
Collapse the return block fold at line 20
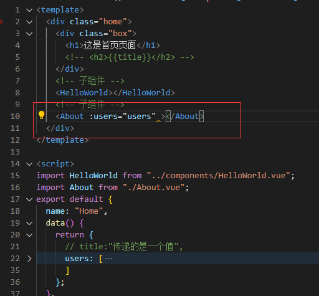point(29,235)
